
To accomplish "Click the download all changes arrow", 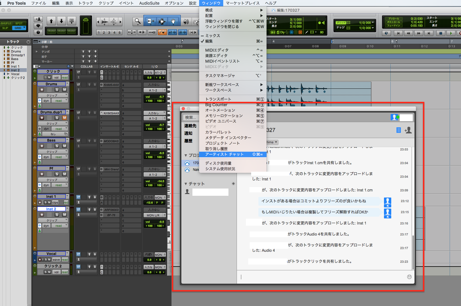I will tap(61, 21).
